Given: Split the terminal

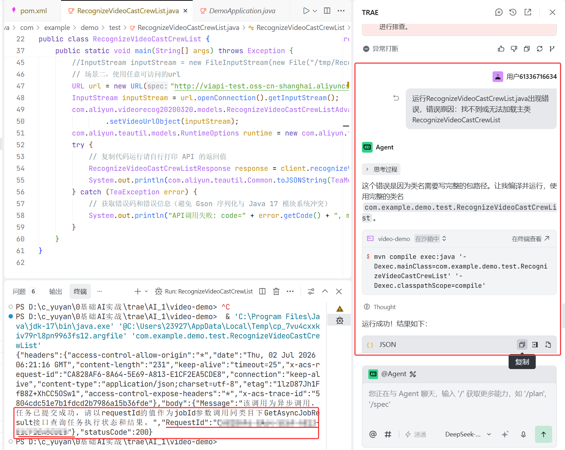Looking at the screenshot, I should tap(262, 291).
